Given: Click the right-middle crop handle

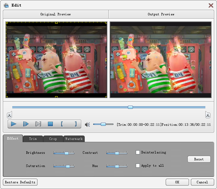Looking at the screenshot, I should (106, 60).
